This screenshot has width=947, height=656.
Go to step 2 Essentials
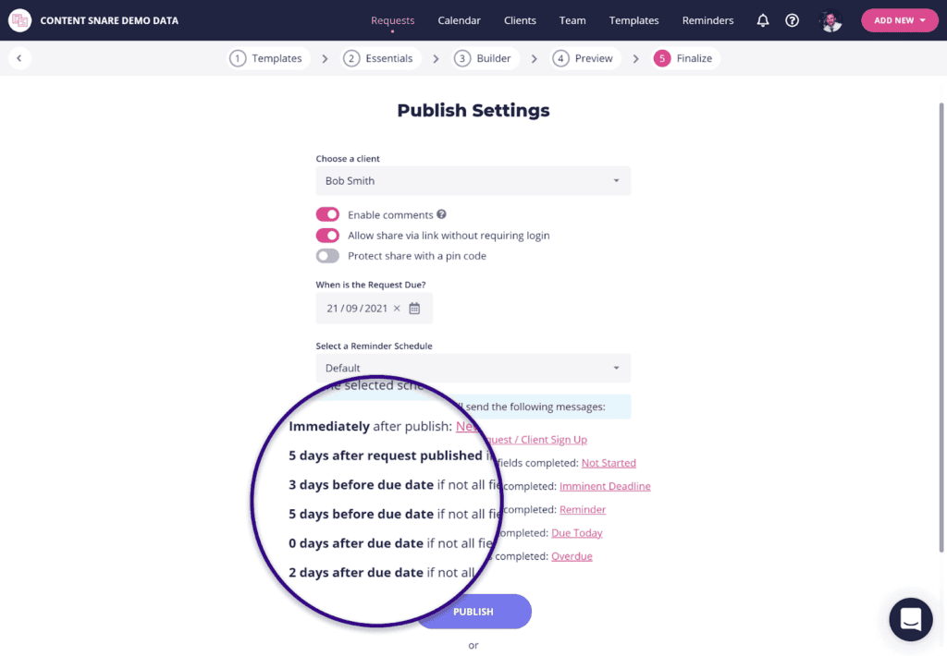[380, 58]
